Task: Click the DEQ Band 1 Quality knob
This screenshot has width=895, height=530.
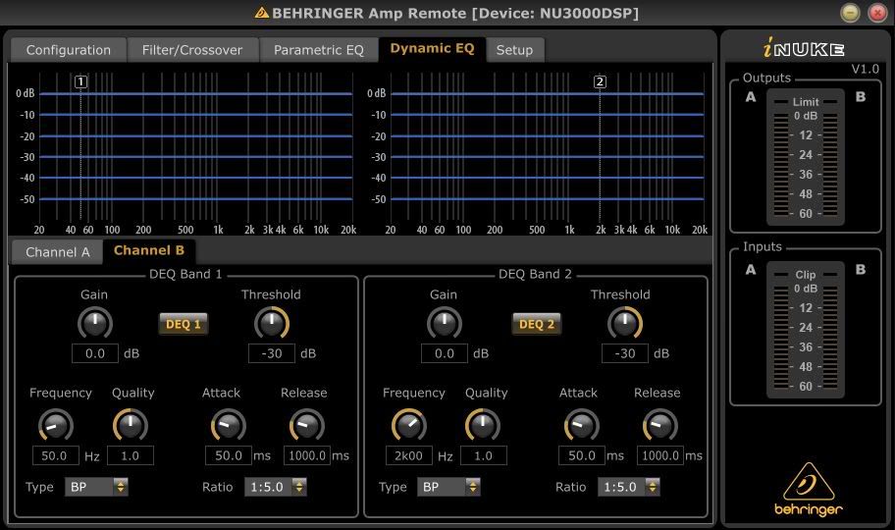Action: tap(131, 425)
